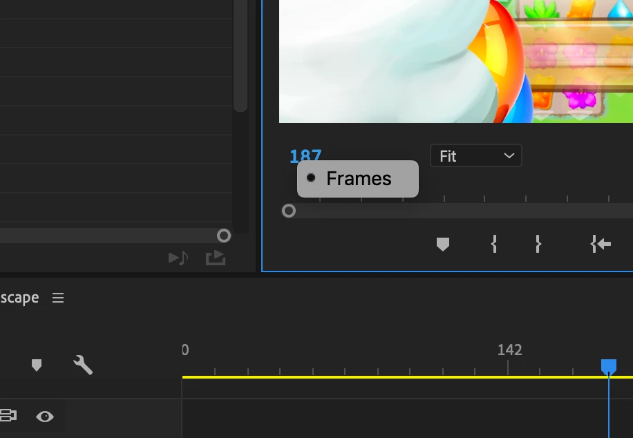Toggle track output eye icon
Screen dimensions: 633x438
(x=45, y=416)
